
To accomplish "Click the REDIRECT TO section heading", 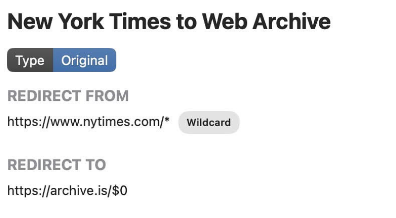I will pyautogui.click(x=56, y=165).
